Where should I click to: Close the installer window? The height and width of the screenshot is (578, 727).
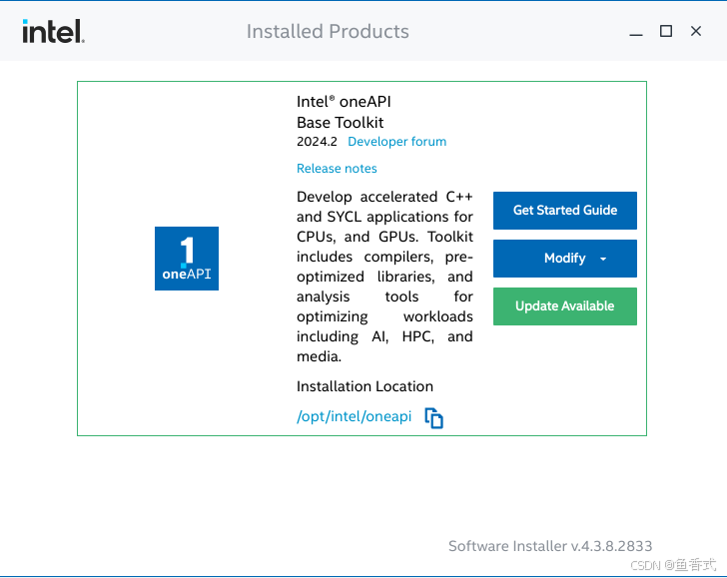[x=695, y=31]
